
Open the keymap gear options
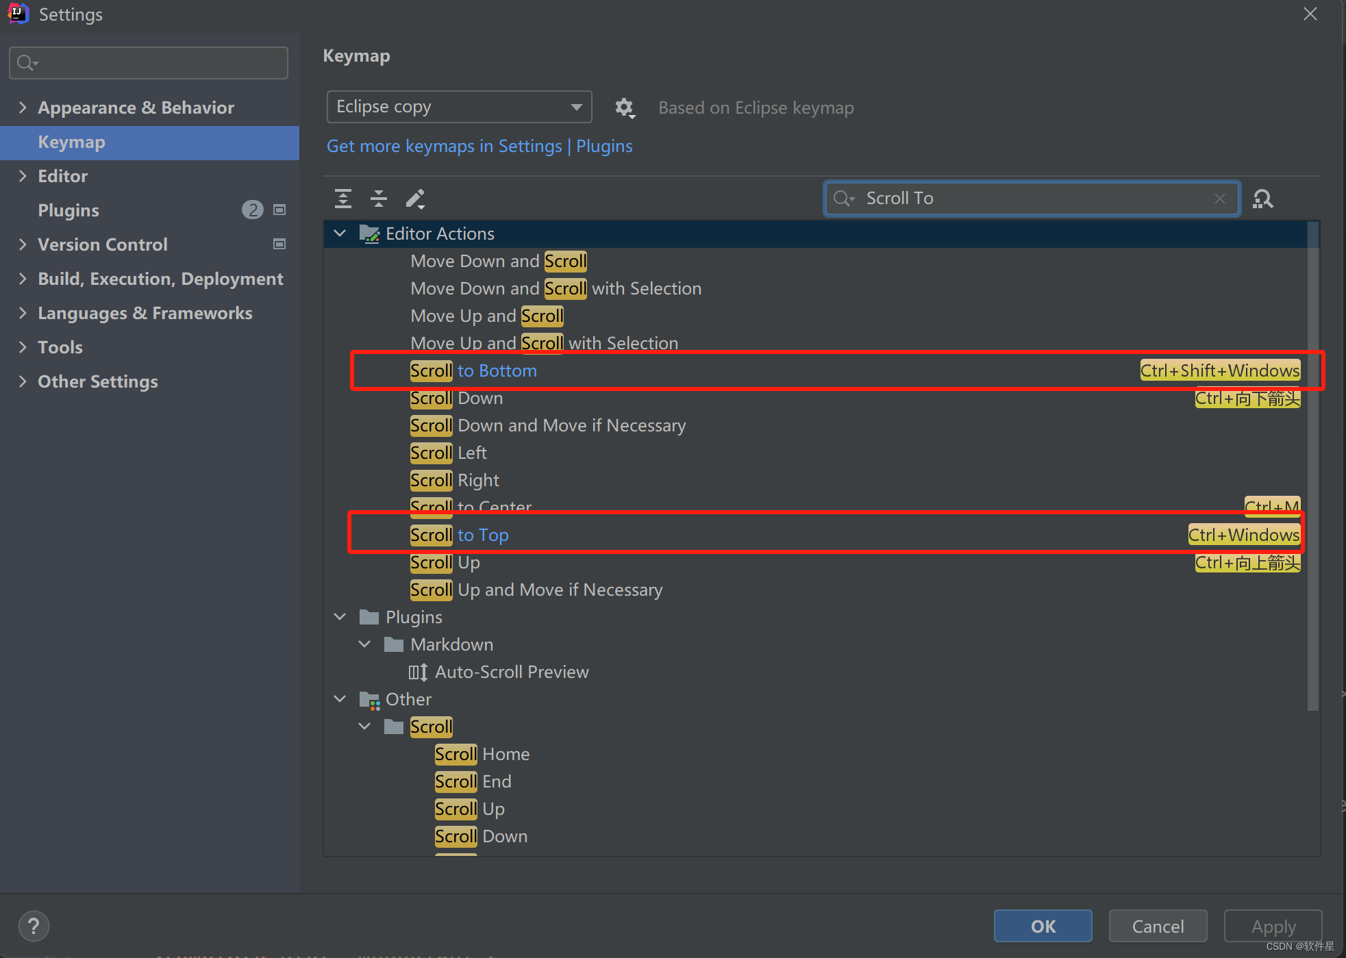[624, 108]
